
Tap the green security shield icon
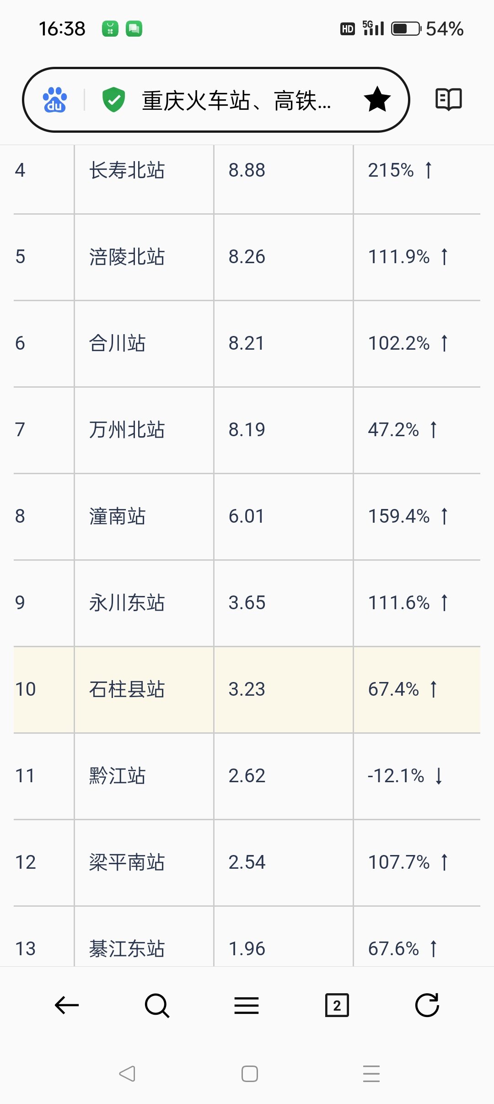pyautogui.click(x=113, y=100)
